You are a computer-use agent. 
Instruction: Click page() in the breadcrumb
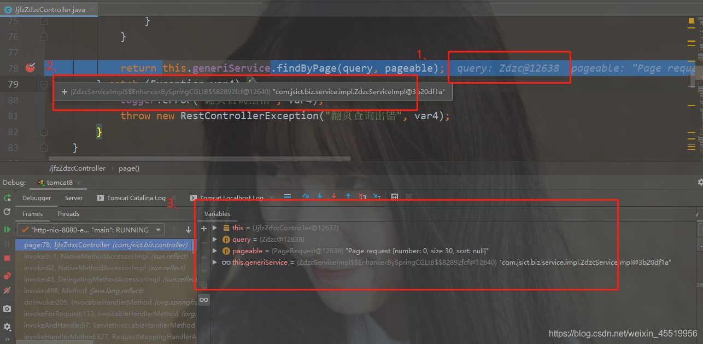tap(129, 168)
